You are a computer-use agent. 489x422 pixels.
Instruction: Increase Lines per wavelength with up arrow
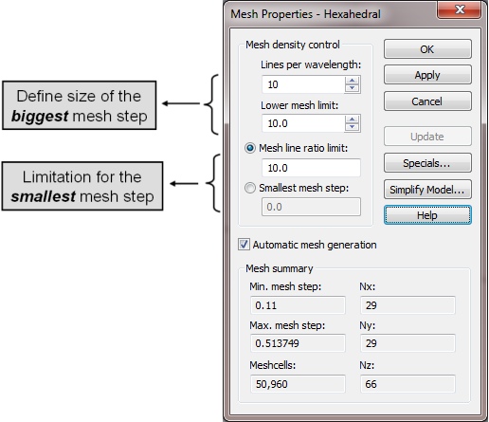coord(352,81)
